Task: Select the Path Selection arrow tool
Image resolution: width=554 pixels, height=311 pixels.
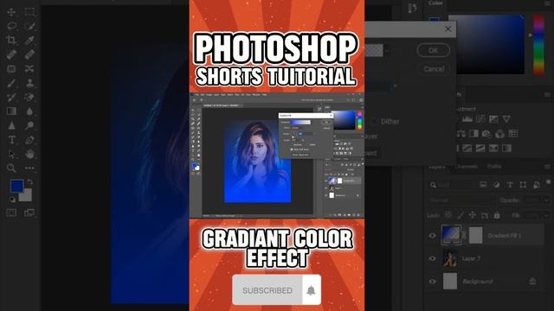Action: 11,154
